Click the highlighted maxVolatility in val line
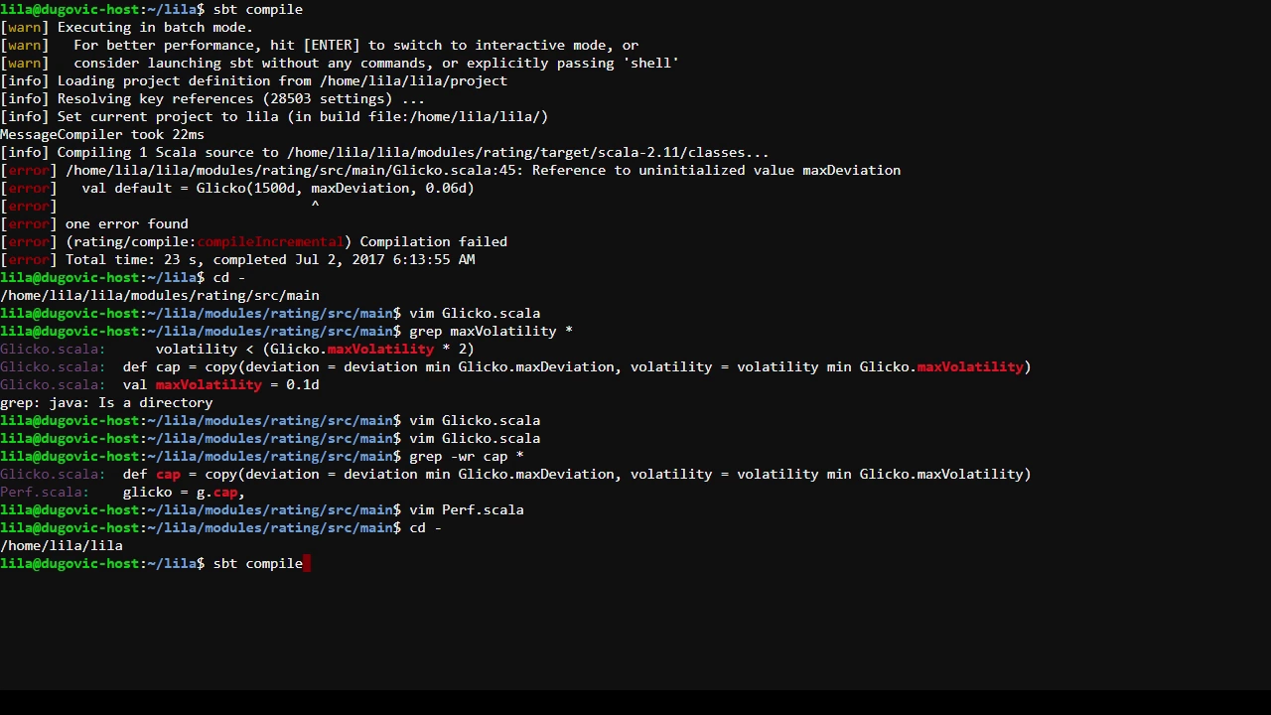Viewport: 1271px width, 715px height. (209, 385)
